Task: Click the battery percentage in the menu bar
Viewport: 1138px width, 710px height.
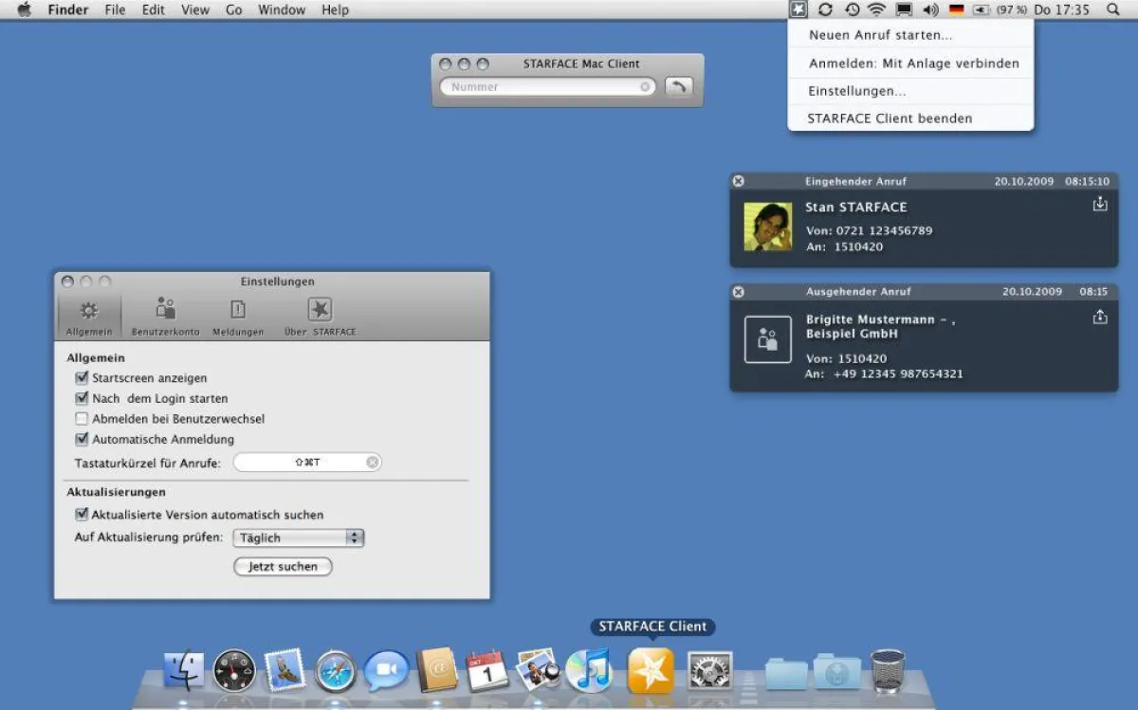Action: (x=1012, y=9)
